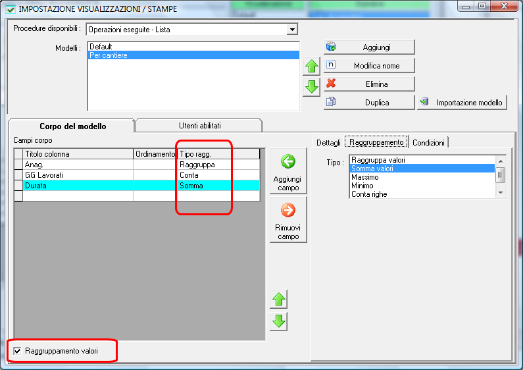The width and height of the screenshot is (523, 370).
Task: Open the Condizioni tab
Action: pyautogui.click(x=428, y=143)
